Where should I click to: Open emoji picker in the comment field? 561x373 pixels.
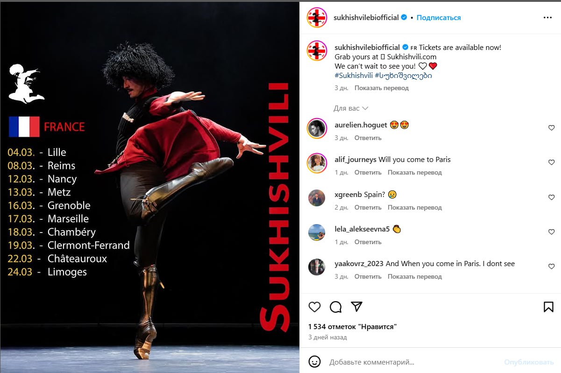click(x=315, y=362)
